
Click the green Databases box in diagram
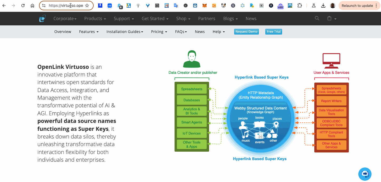pyautogui.click(x=192, y=100)
